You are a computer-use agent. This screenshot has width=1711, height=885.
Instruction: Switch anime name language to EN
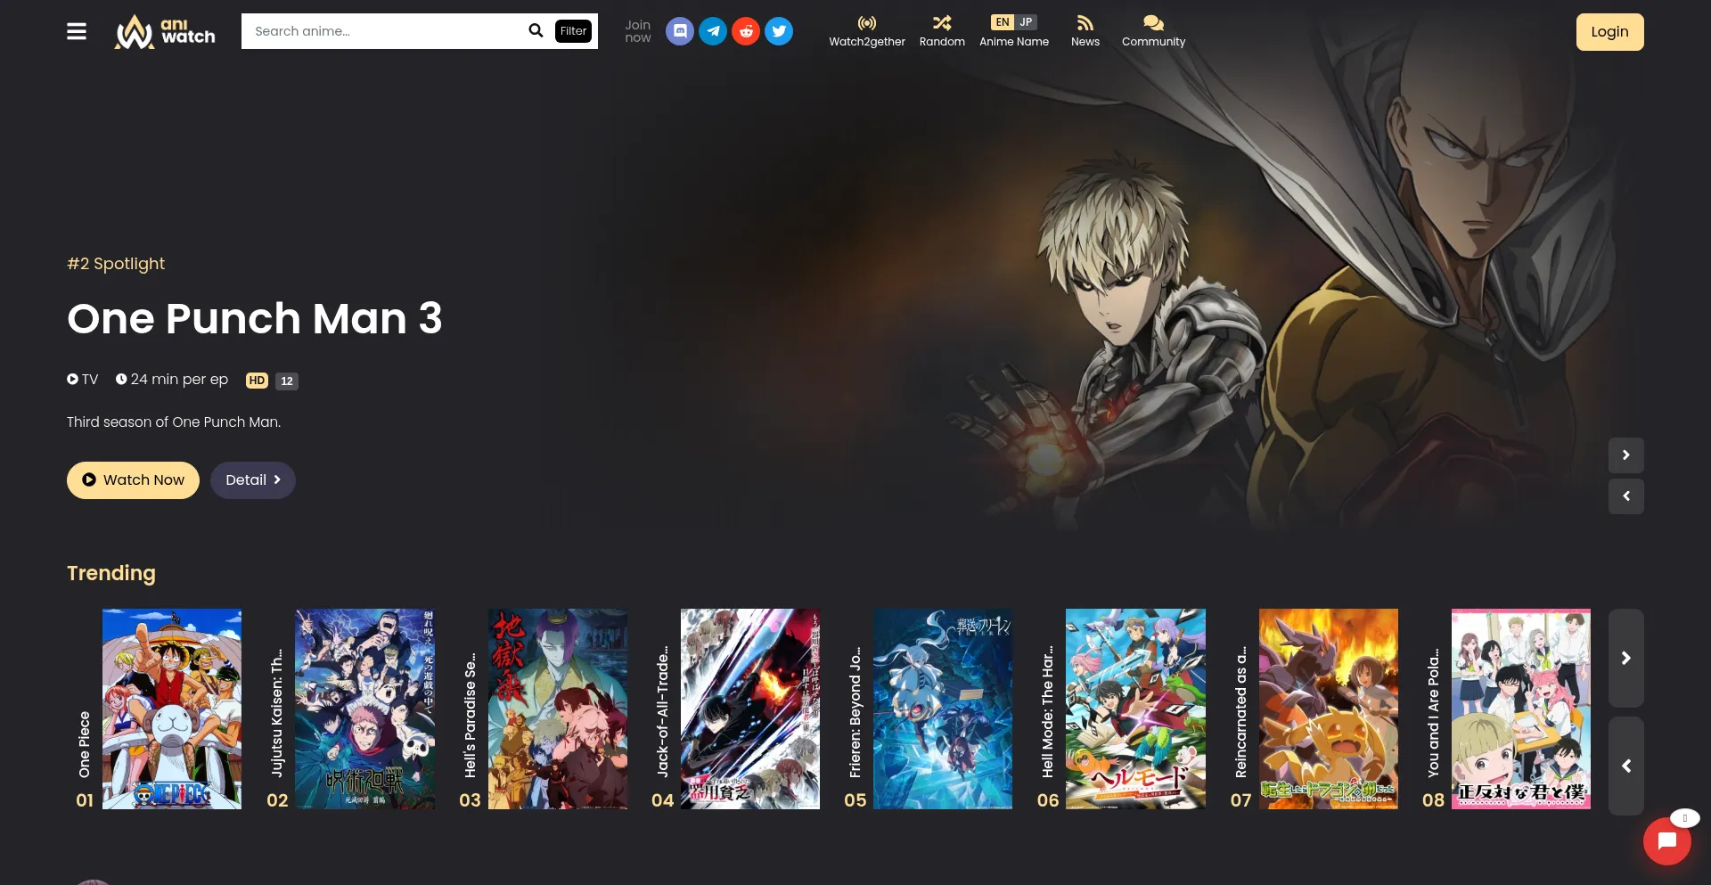tap(1003, 22)
